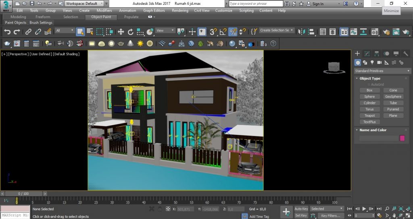Viewport: 413px width, 219px height.
Task: Select the Space Warps category icon
Action: [x=394, y=62]
